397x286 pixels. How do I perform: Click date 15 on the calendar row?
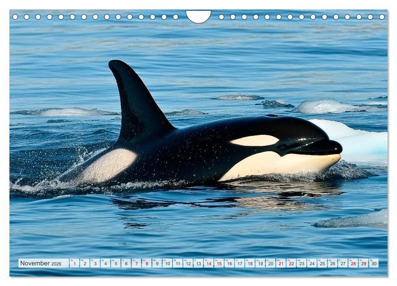pyautogui.click(x=219, y=263)
